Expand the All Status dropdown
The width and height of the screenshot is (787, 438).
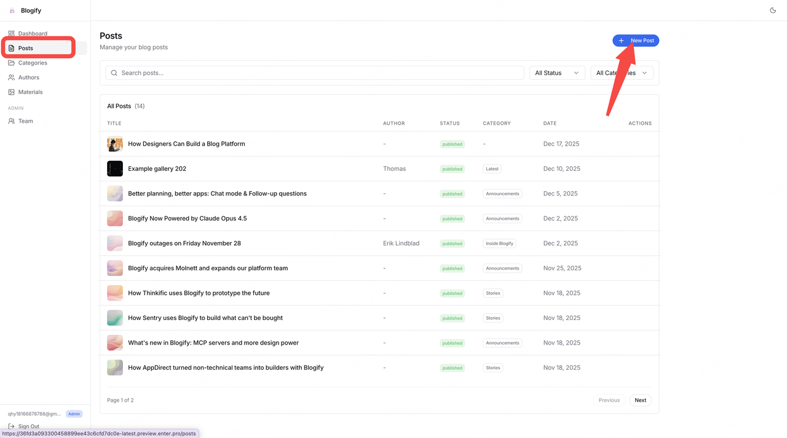coord(557,73)
